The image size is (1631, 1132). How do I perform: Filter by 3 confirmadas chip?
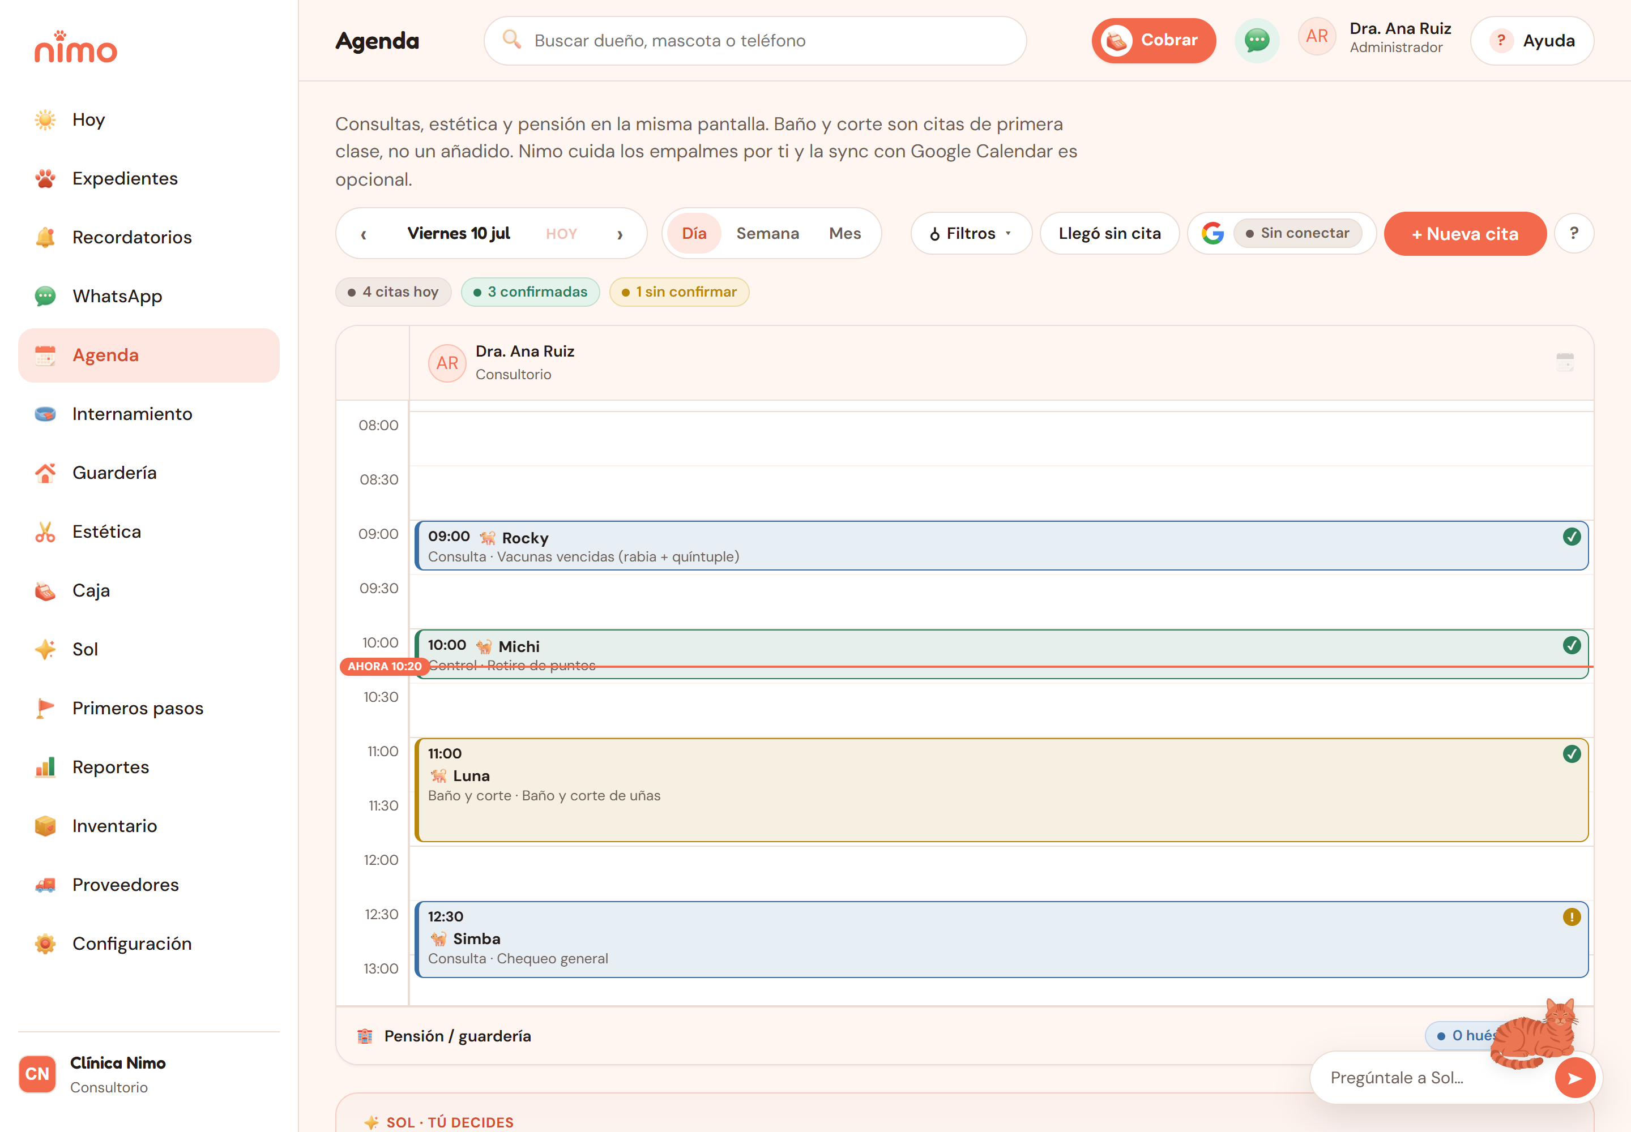tap(530, 292)
